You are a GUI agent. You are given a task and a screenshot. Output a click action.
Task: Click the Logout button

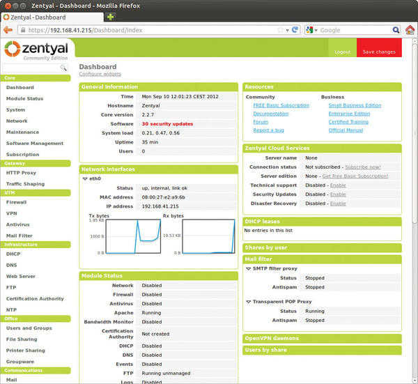(343, 47)
